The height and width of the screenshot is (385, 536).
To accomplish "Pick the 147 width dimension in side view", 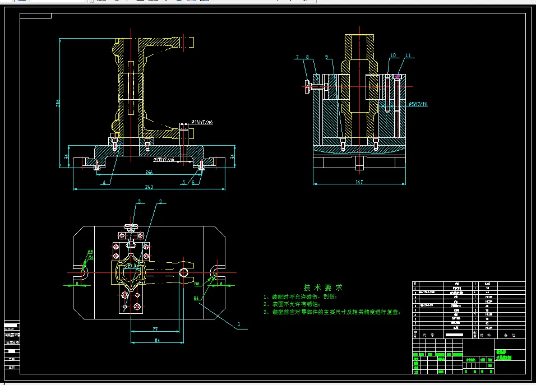I will coord(359,182).
